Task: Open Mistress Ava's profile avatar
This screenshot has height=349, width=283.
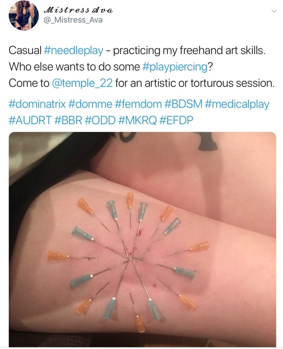Action: coord(24,15)
